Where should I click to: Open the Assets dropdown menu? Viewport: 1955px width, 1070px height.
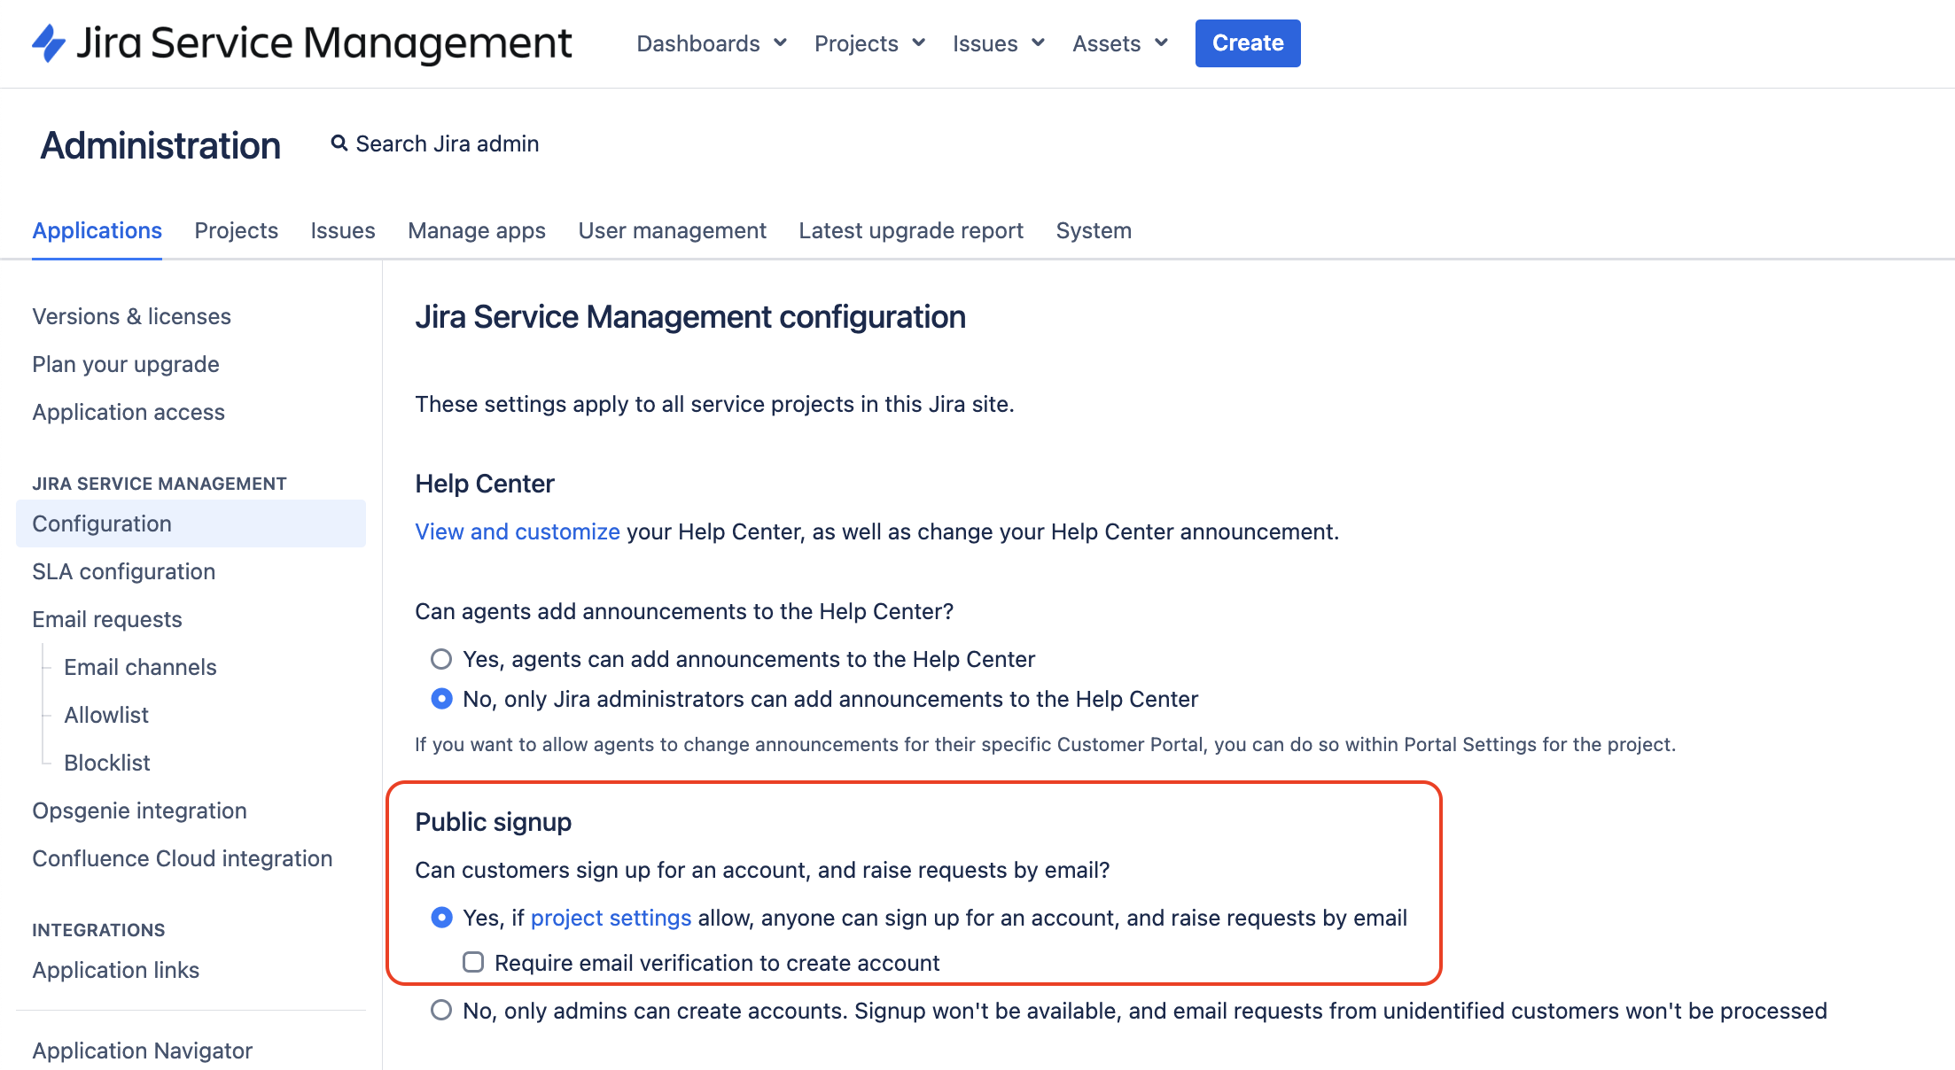point(1119,43)
